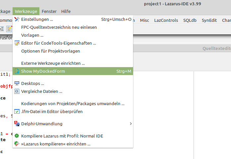Switch to the LazControls component tab
Screen dimensions: 231x159
(166, 20)
